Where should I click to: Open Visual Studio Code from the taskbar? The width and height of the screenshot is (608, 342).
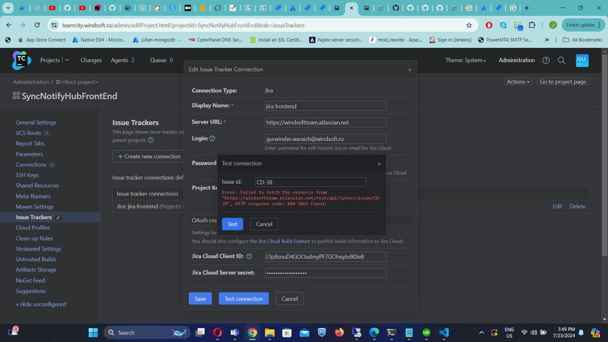tap(444, 332)
